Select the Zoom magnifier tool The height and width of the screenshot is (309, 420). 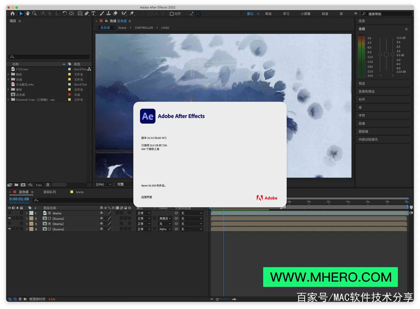[x=34, y=13]
